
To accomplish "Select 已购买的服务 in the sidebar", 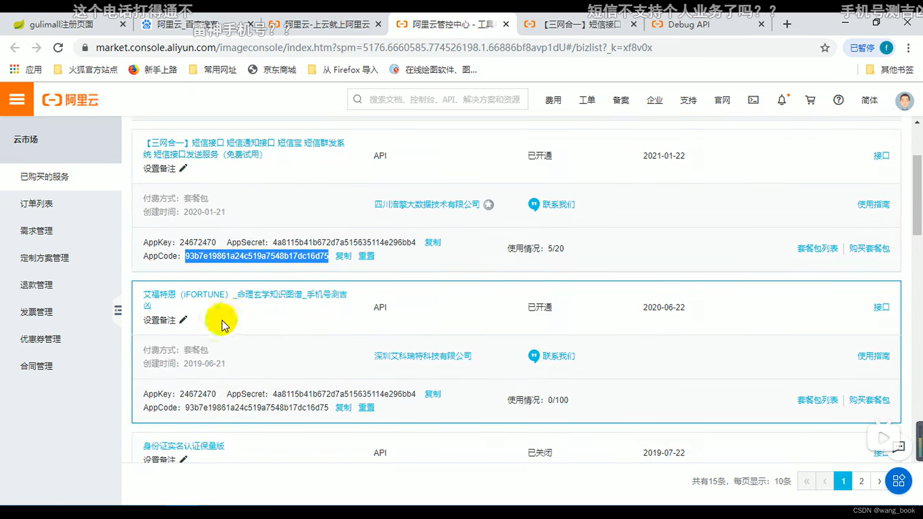I will [61, 177].
